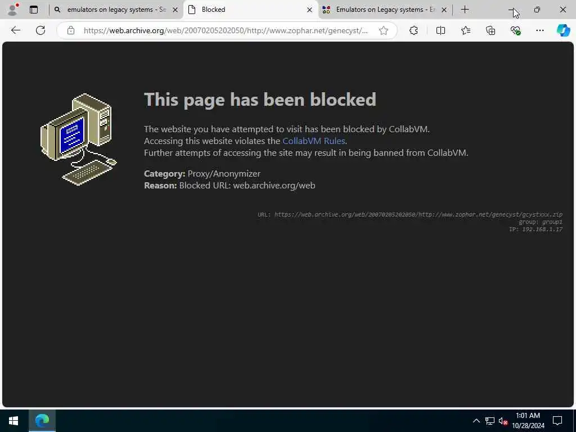The width and height of the screenshot is (576, 432).
Task: Open the profile avatar icon
Action: (x=13, y=10)
